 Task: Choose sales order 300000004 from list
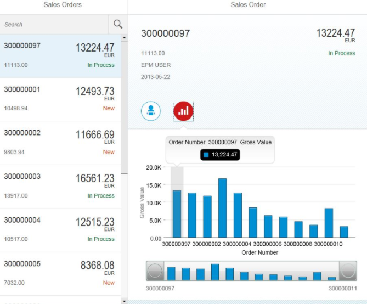click(59, 230)
